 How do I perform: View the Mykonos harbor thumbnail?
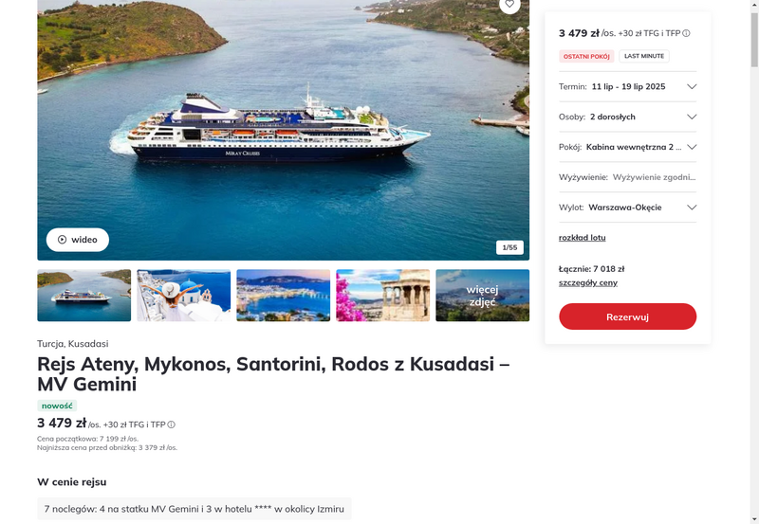tap(283, 296)
